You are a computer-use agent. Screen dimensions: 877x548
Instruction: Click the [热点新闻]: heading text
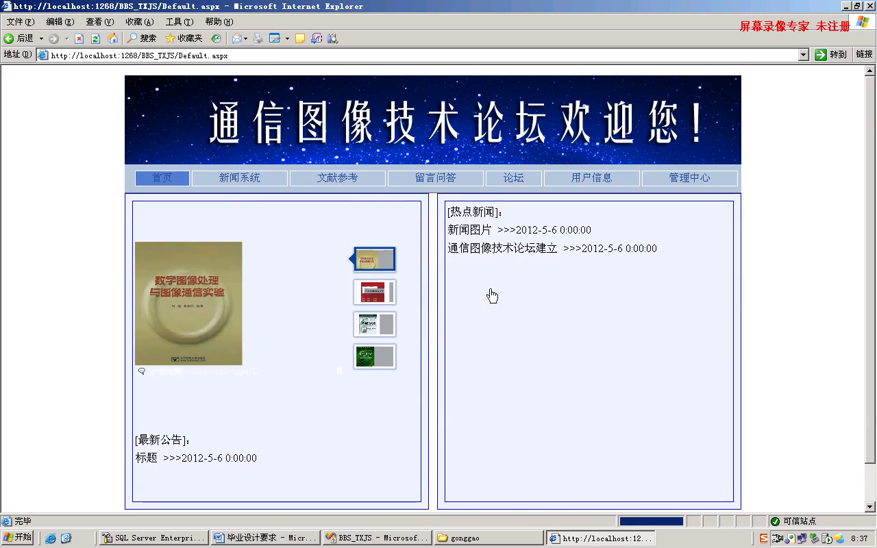point(475,212)
